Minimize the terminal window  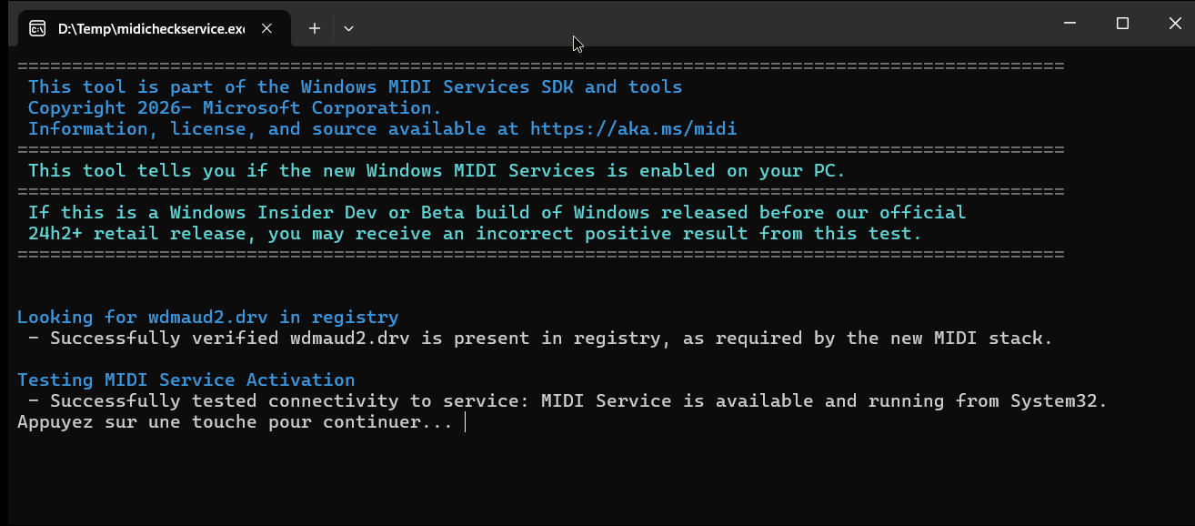click(1069, 24)
